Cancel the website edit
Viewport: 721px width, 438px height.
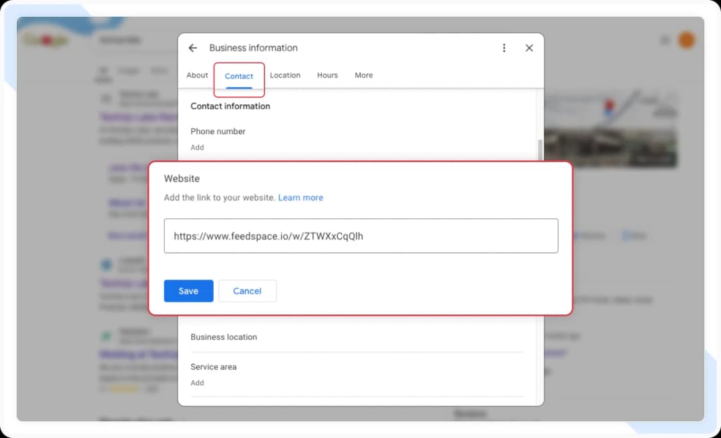[x=247, y=290]
